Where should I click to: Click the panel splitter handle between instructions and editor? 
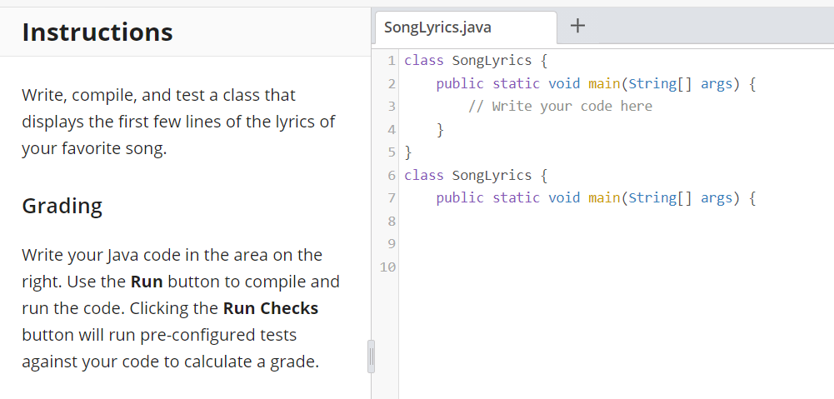(372, 357)
